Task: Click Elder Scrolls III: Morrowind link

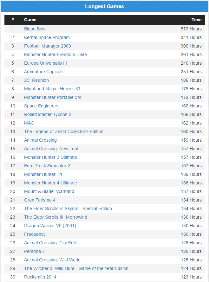Action: [x=56, y=217]
